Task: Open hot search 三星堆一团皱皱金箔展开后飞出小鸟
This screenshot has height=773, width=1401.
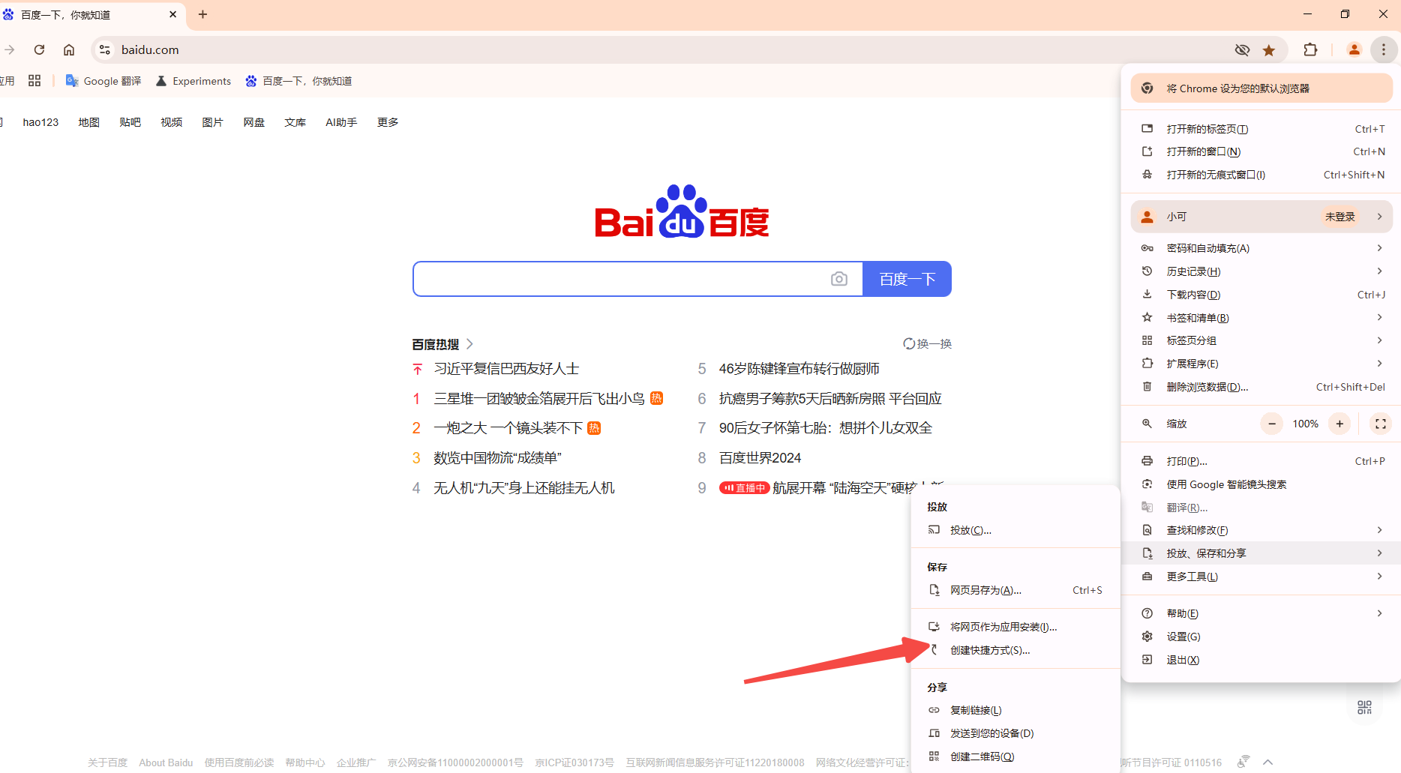Action: click(539, 398)
